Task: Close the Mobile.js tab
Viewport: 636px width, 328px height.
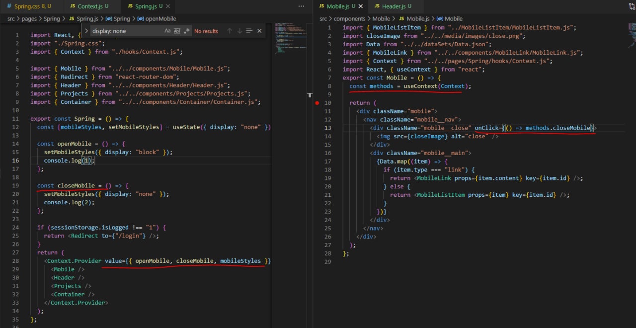Action: (x=361, y=6)
